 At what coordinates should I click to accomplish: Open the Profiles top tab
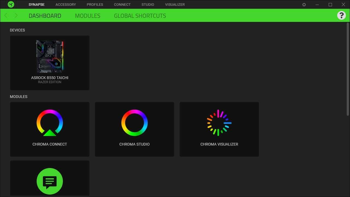click(95, 4)
